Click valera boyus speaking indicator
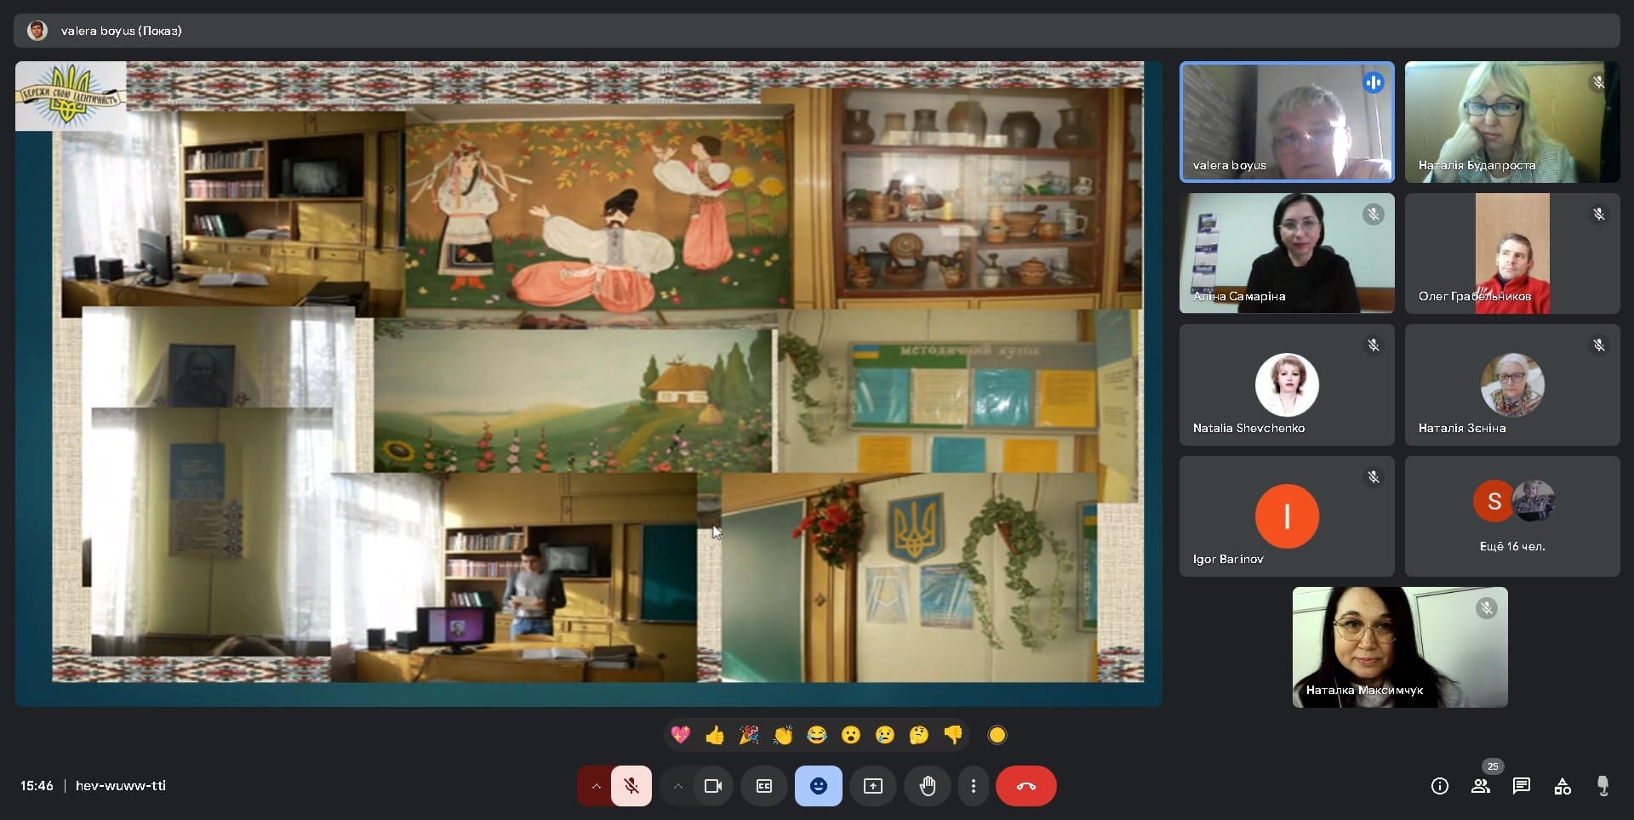 point(1373,83)
